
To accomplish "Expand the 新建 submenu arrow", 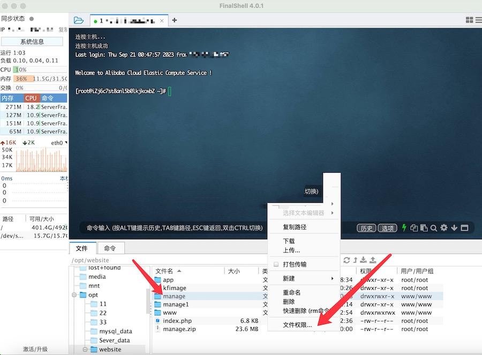I will click(x=332, y=278).
